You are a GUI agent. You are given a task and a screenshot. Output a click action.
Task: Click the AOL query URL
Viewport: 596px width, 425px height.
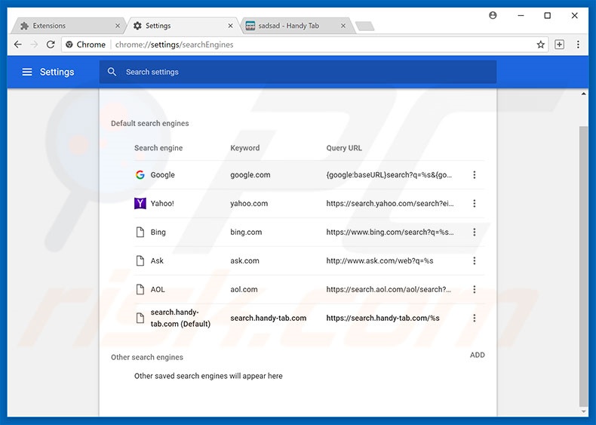[389, 289]
